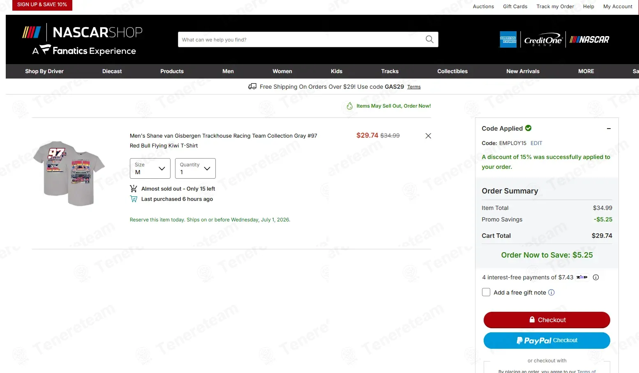Click Order Now to Save: $5.25 text
Image resolution: width=639 pixels, height=373 pixels.
[547, 255]
